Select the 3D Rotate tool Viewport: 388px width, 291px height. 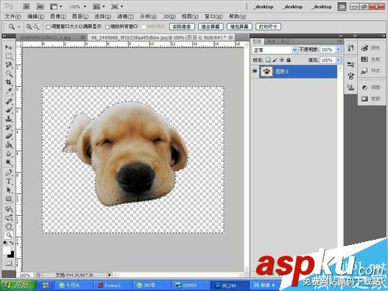[x=9, y=209]
